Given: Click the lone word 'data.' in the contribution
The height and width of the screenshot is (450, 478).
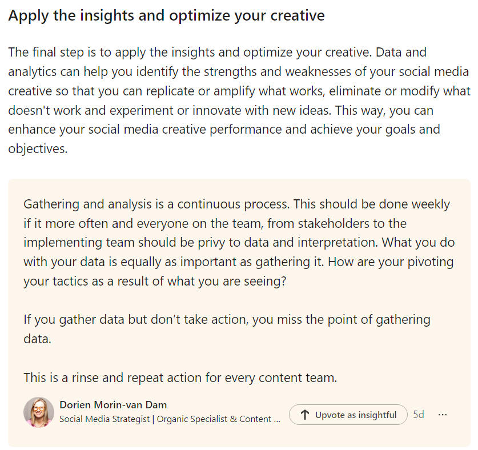Looking at the screenshot, I should [x=38, y=339].
